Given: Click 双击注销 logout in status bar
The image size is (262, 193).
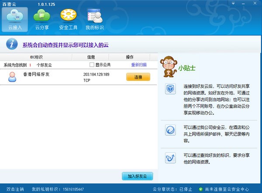Looking at the screenshot, I should pos(15,190).
